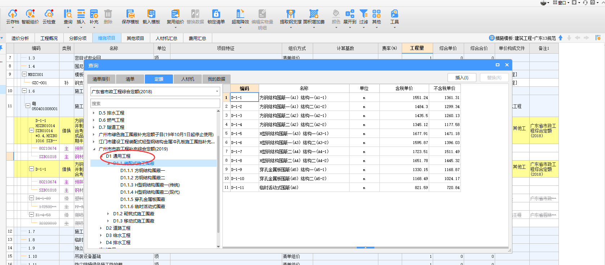This screenshot has width=605, height=265.
Task: Maximize the 查询 dialog
Action: coord(498,65)
